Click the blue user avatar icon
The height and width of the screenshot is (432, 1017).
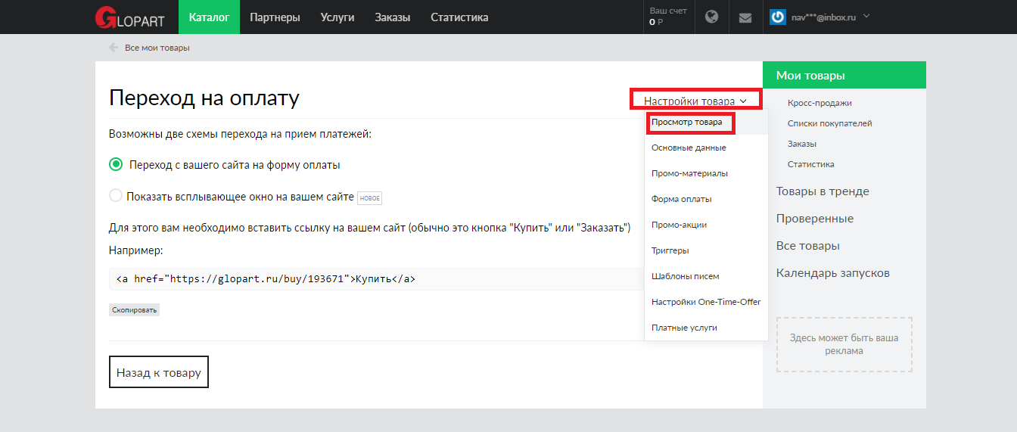coord(777,17)
